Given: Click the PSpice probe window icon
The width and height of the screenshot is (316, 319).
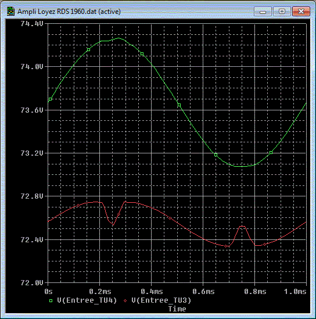Looking at the screenshot, I should pyautogui.click(x=10, y=12).
